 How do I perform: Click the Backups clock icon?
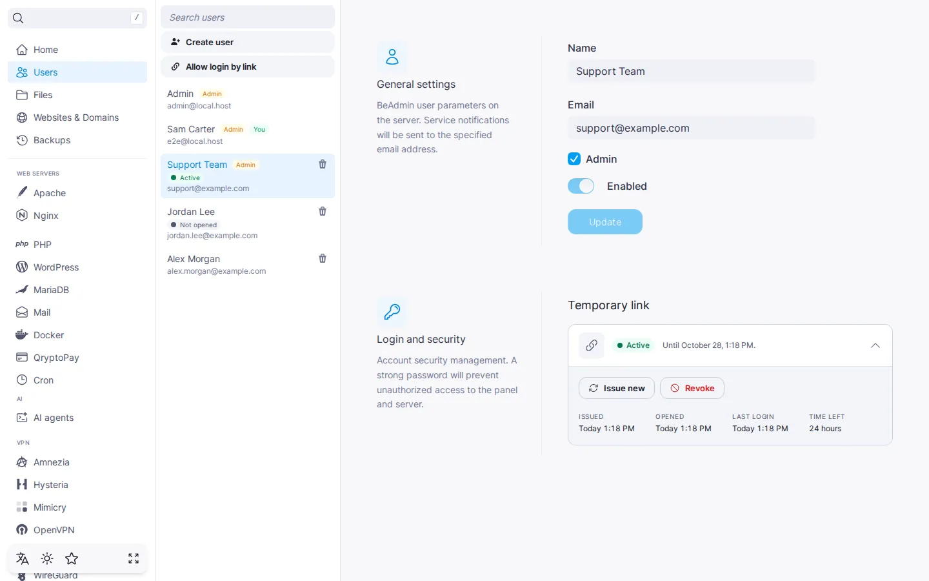point(22,140)
